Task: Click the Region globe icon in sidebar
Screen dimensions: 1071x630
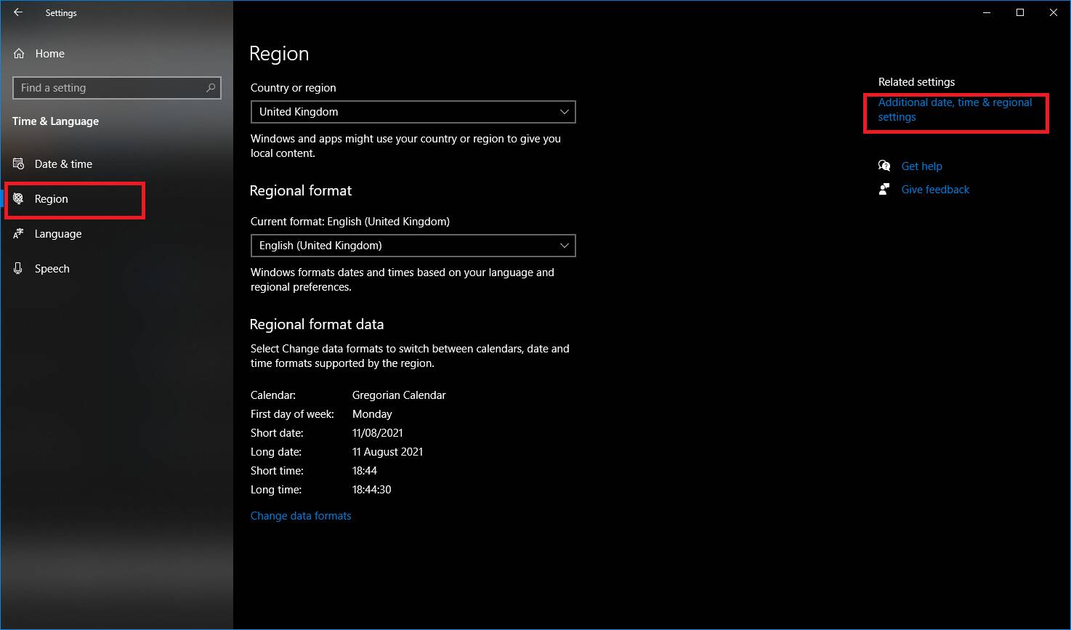Action: coord(19,199)
